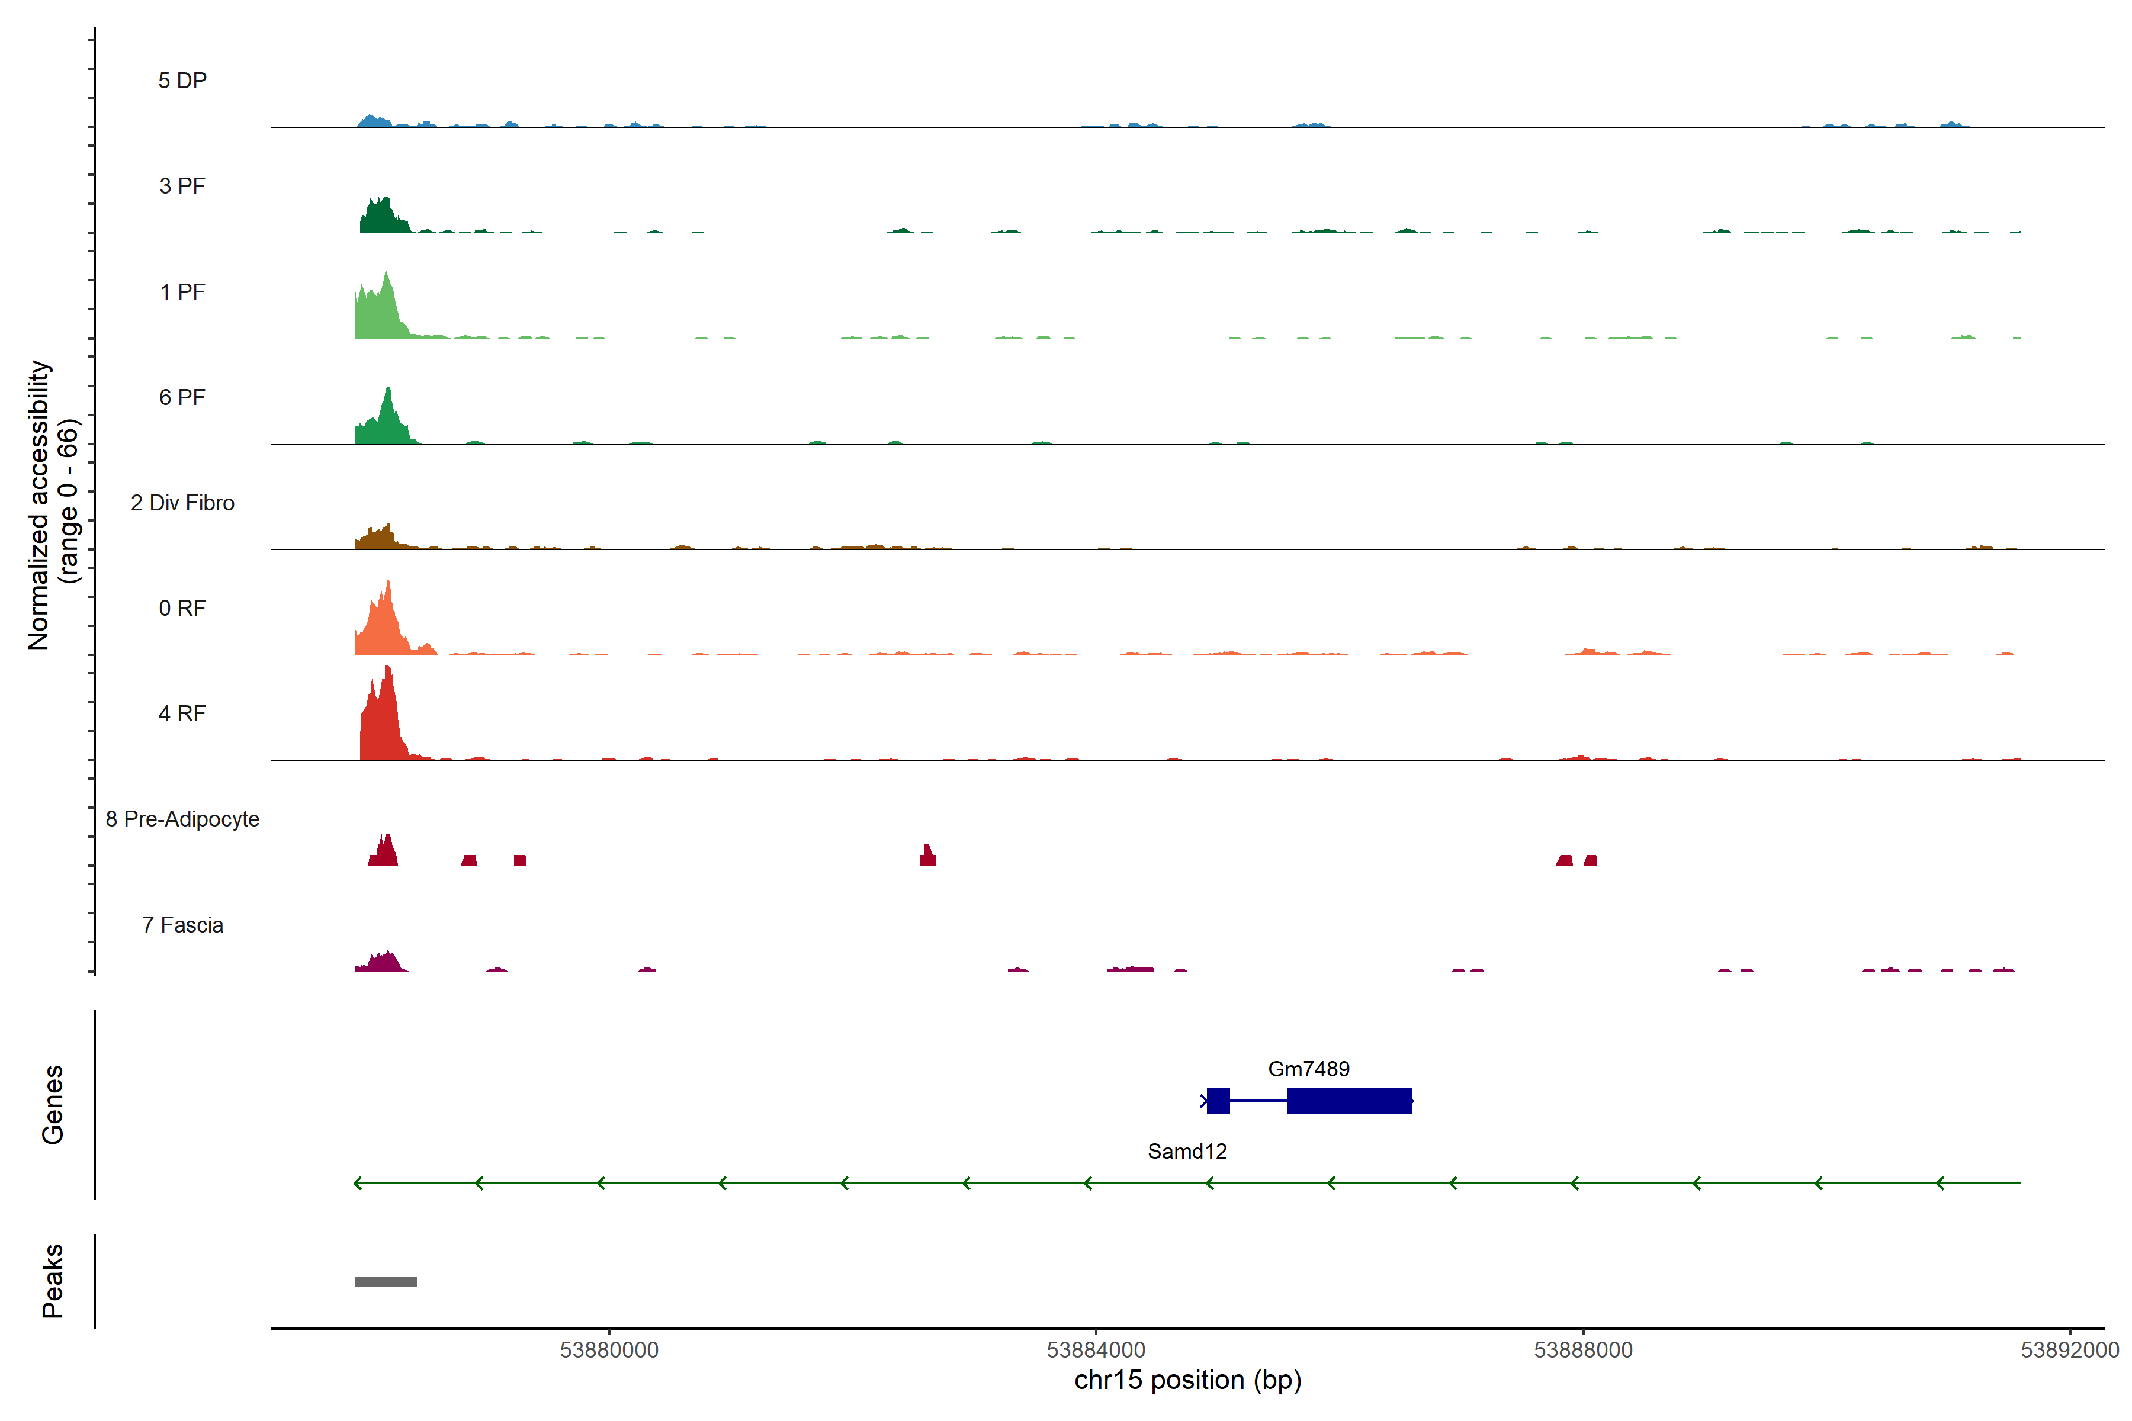Select the 7 Fascia track label
Screen dimensions: 2132x1421
(x=182, y=924)
